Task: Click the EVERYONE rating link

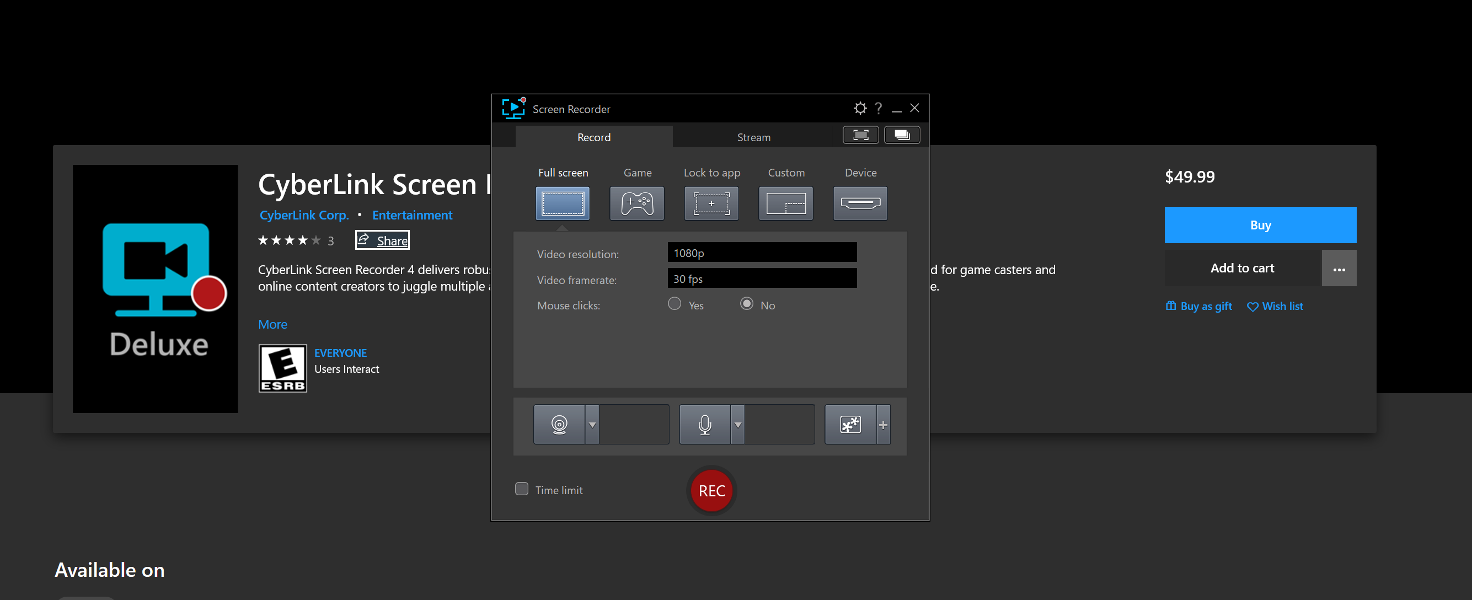Action: [341, 352]
